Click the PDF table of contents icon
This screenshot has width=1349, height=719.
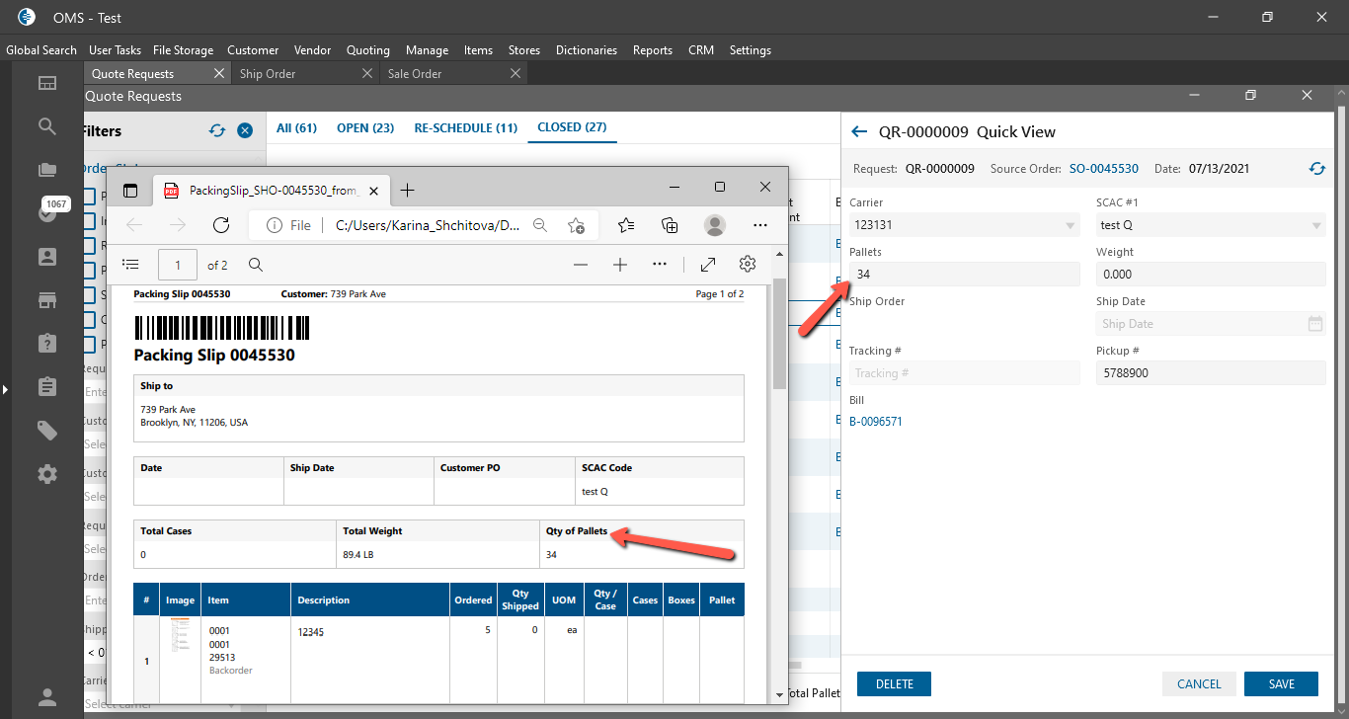pos(130,265)
